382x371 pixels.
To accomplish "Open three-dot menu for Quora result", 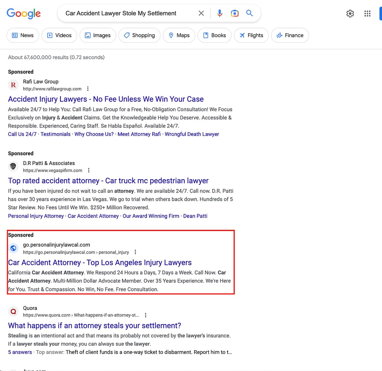I will point(146,315).
